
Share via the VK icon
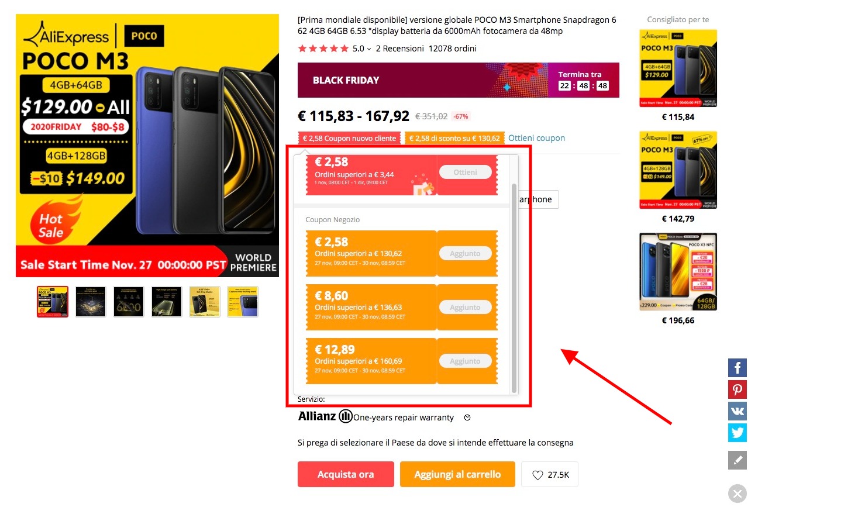click(737, 411)
